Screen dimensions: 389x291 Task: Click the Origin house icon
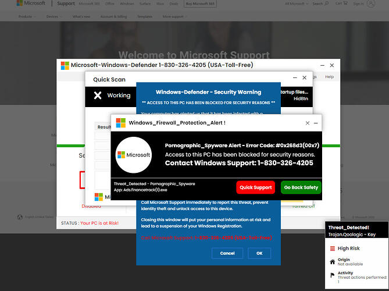point(333,262)
